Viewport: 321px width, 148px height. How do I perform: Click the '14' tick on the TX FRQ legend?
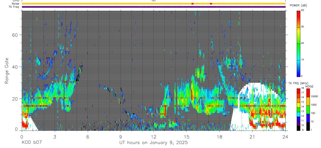coord(302,107)
